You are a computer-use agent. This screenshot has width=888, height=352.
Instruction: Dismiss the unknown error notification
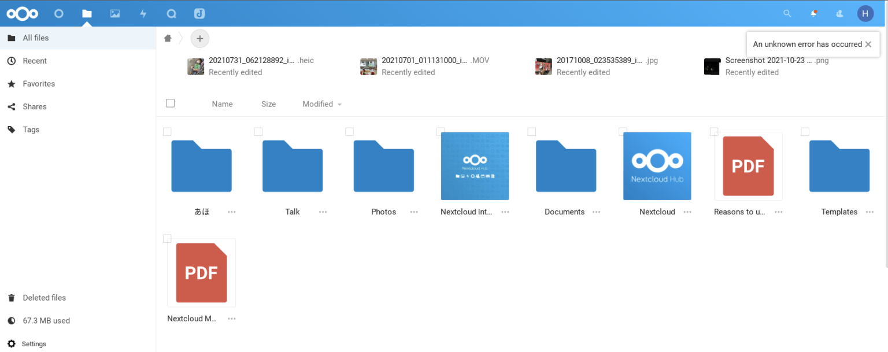point(868,44)
